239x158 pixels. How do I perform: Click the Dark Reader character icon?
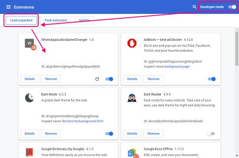tap(132, 98)
